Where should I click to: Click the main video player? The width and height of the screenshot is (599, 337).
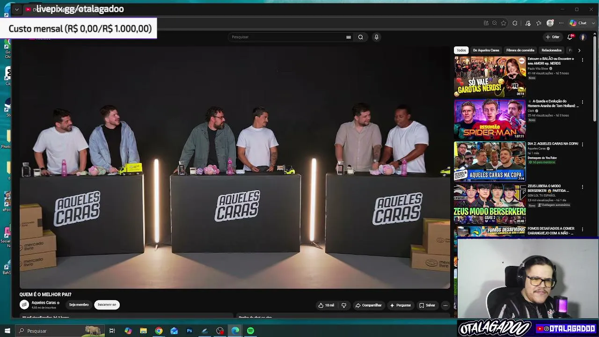click(x=235, y=167)
